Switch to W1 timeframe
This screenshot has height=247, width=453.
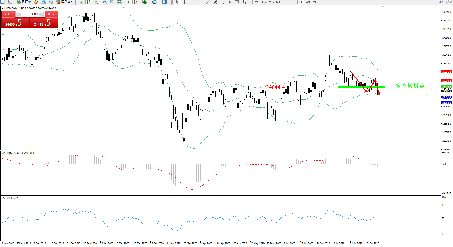[308, 2]
